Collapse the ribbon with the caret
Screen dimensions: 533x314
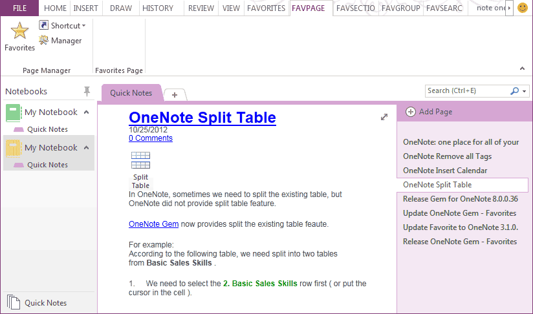522,68
